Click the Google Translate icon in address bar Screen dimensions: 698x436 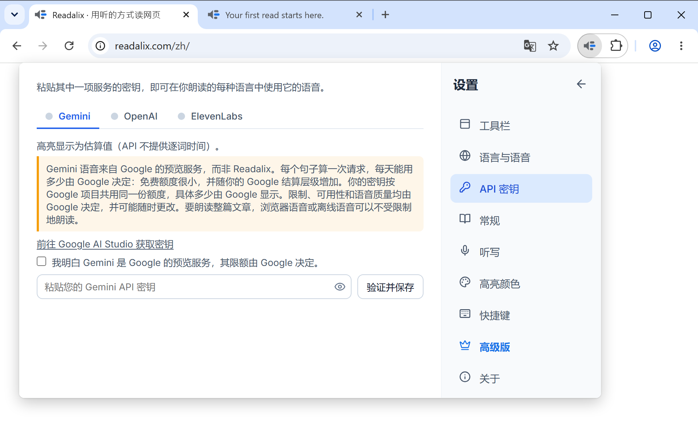(530, 46)
